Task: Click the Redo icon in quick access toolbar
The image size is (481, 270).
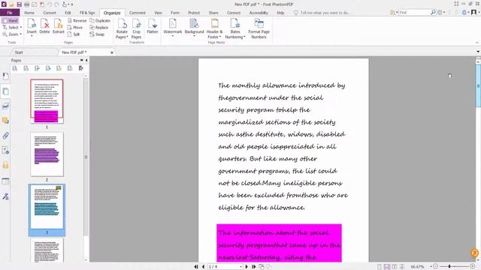Action: (57, 4)
